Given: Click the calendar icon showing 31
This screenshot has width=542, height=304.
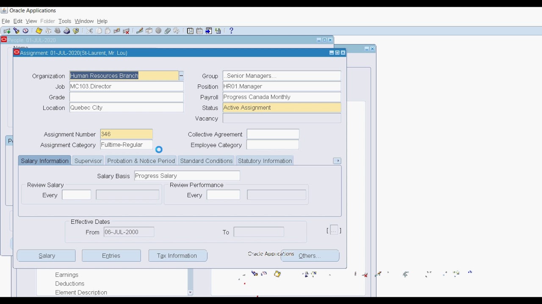Looking at the screenshot, I should point(190,31).
